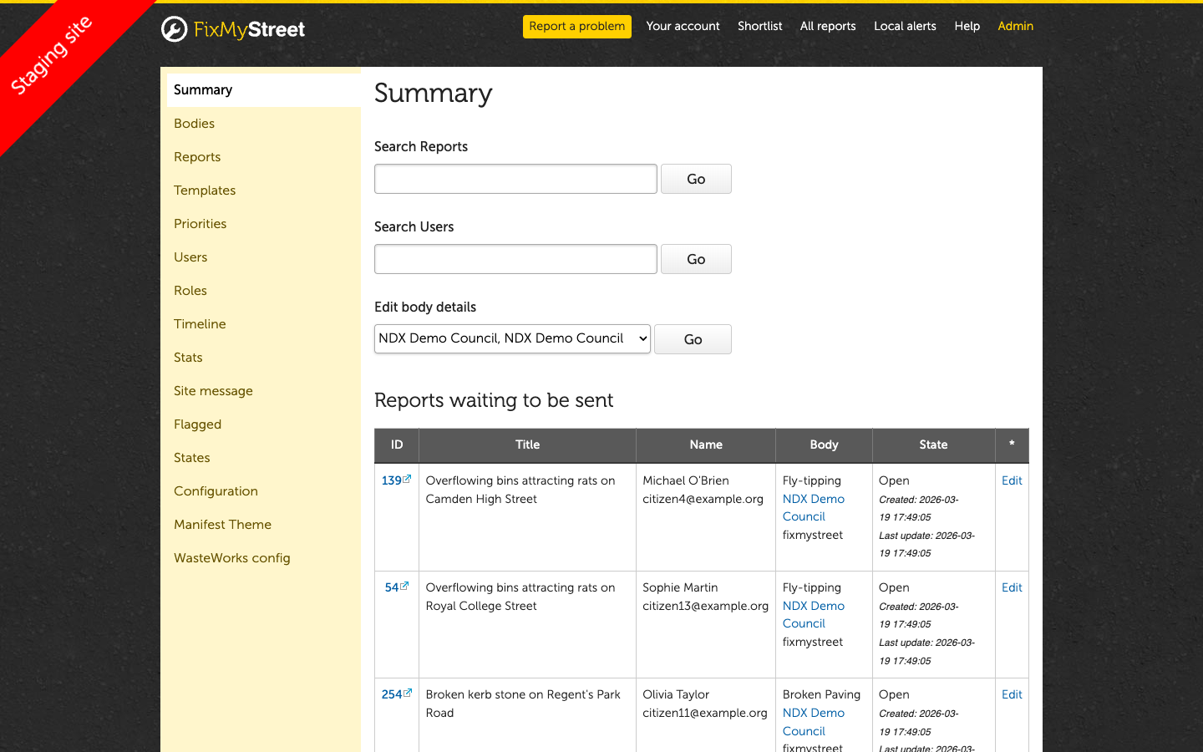The width and height of the screenshot is (1203, 752).
Task: Open the 'Admin' navigation link
Action: pyautogui.click(x=1015, y=26)
